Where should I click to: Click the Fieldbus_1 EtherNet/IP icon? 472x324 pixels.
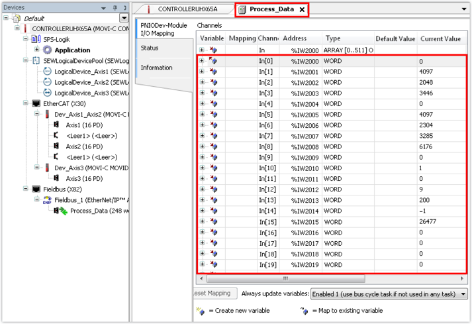click(x=47, y=200)
